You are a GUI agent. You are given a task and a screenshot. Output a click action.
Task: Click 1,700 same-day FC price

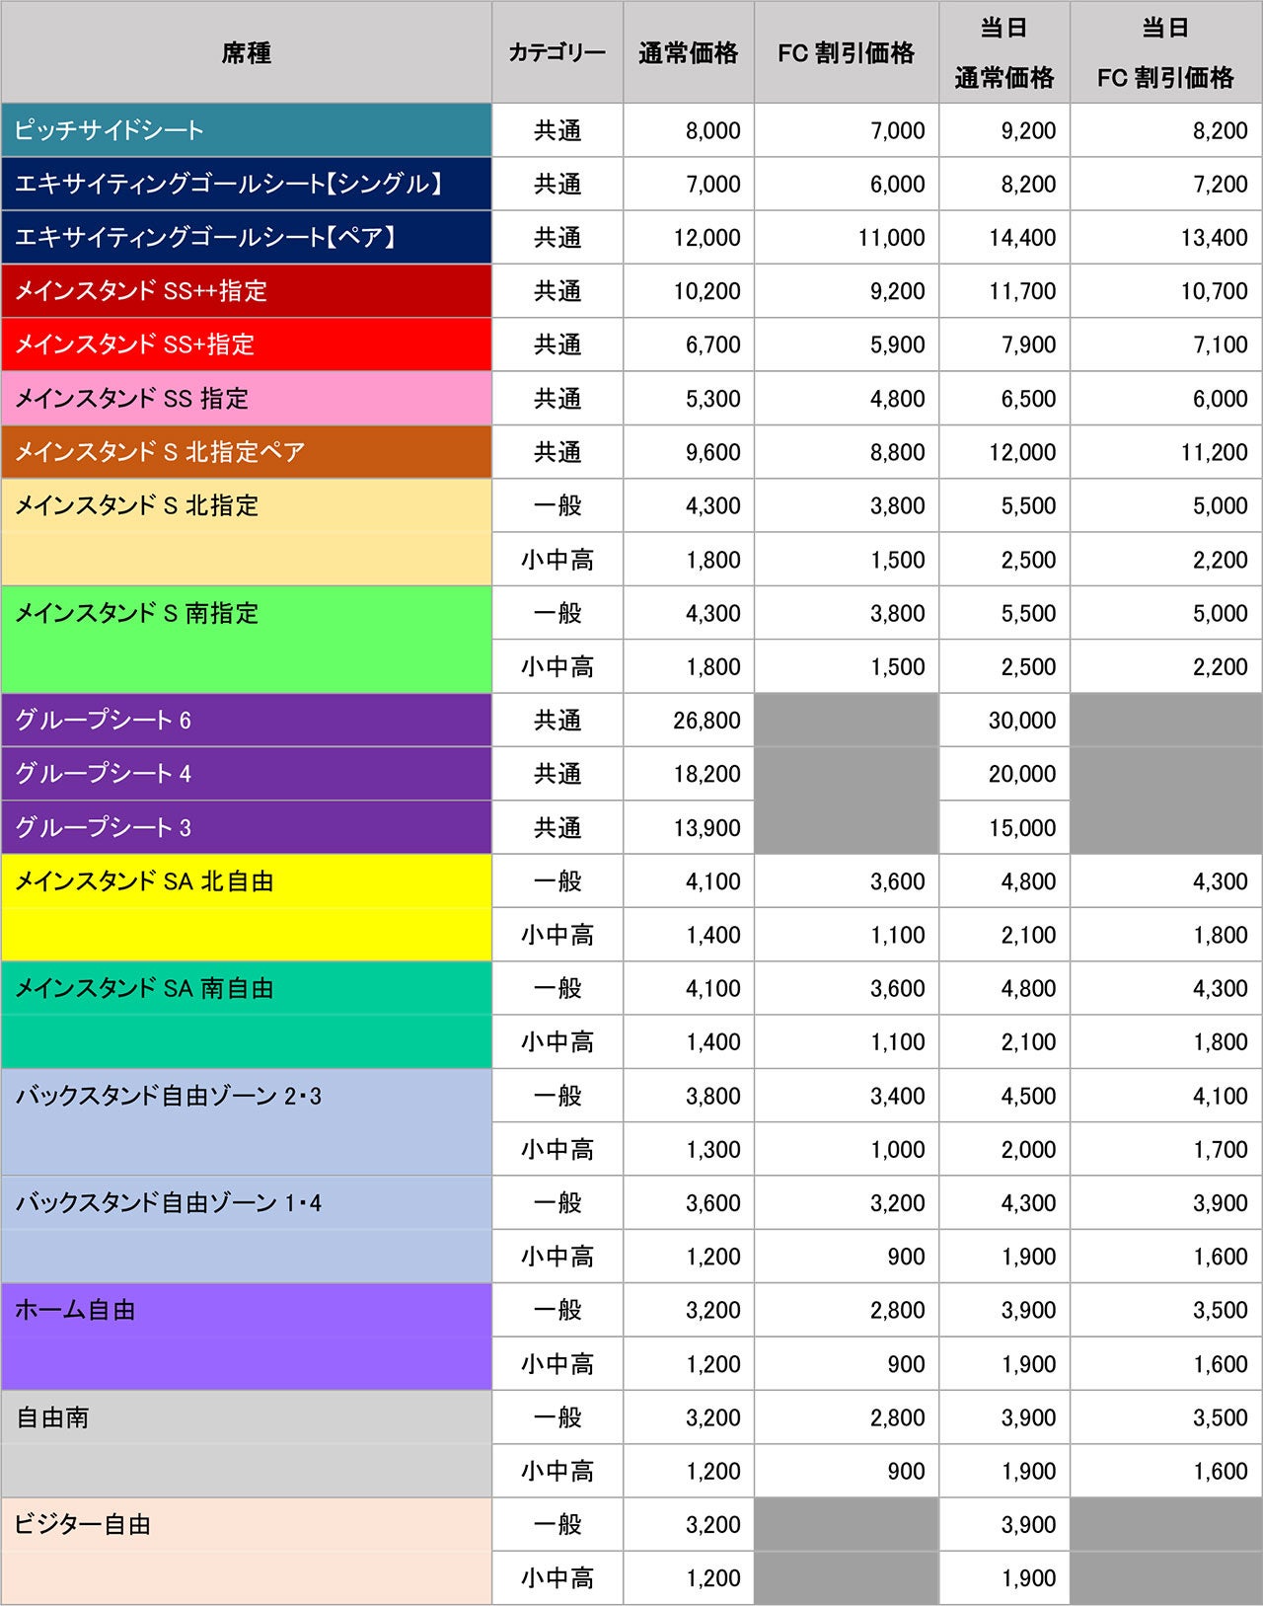tap(1166, 1149)
